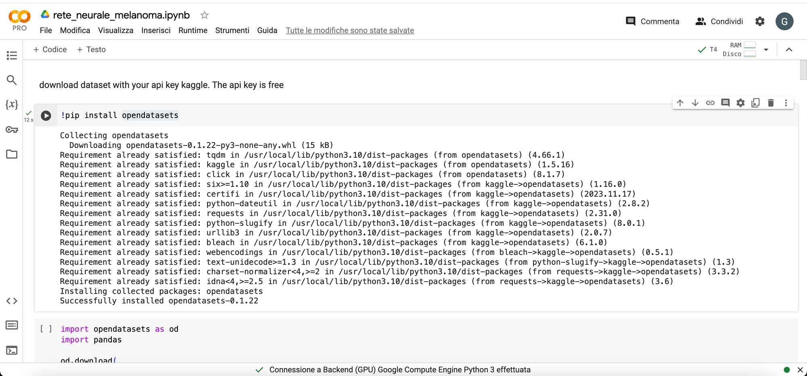This screenshot has width=807, height=376.
Task: Open the Guida menu
Action: [267, 30]
